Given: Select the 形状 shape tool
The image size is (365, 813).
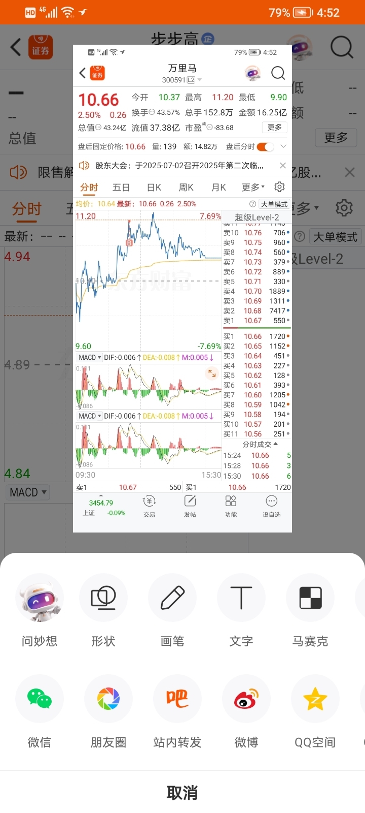Looking at the screenshot, I should coord(103,598).
